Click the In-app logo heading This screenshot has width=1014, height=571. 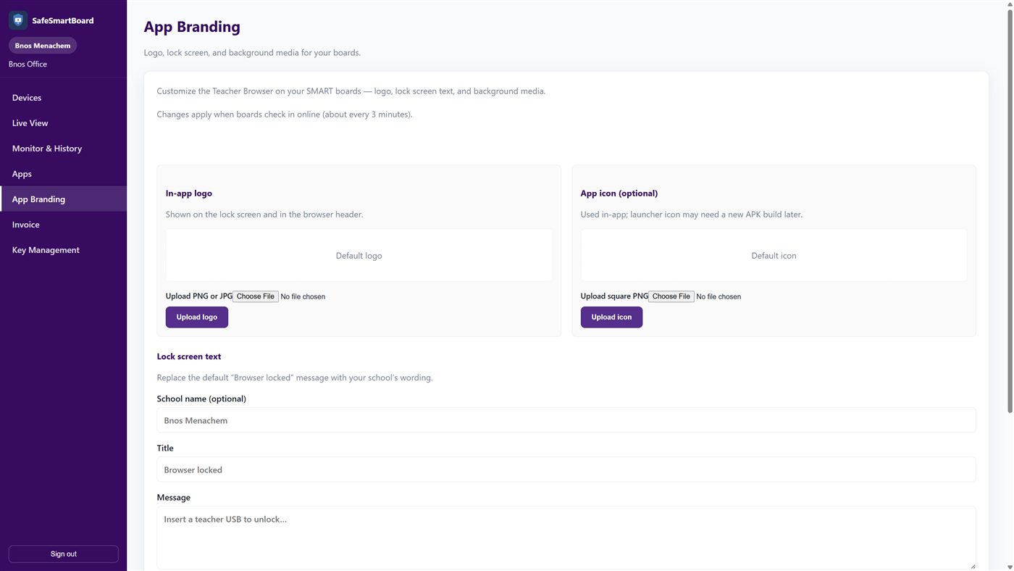189,193
